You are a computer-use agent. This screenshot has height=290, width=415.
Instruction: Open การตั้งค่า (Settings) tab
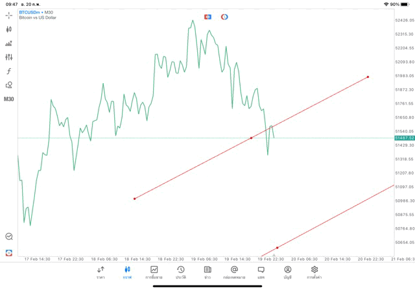point(314,272)
